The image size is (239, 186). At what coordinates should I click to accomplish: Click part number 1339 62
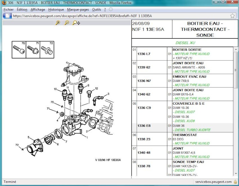[x=144, y=67]
